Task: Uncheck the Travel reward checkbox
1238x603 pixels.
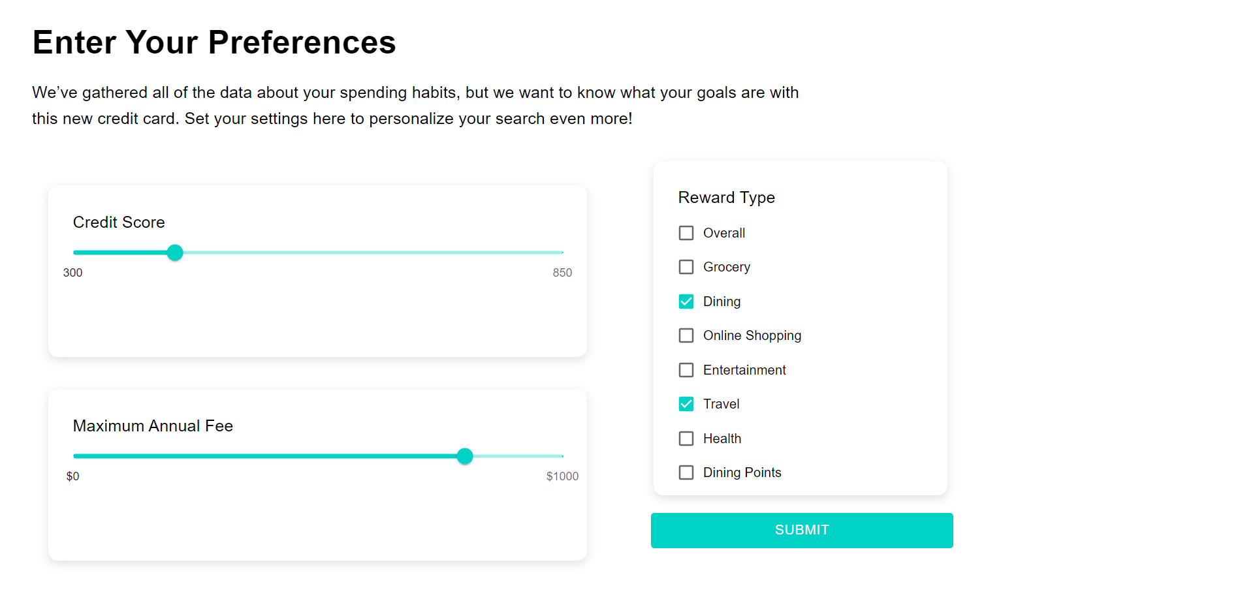Action: pos(686,404)
